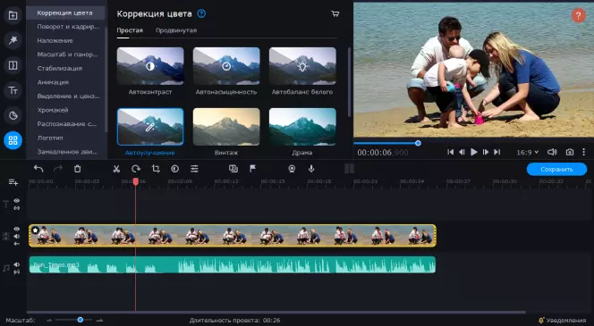Step back one frame
Image resolution: width=594 pixels, height=326 pixels.
point(462,152)
